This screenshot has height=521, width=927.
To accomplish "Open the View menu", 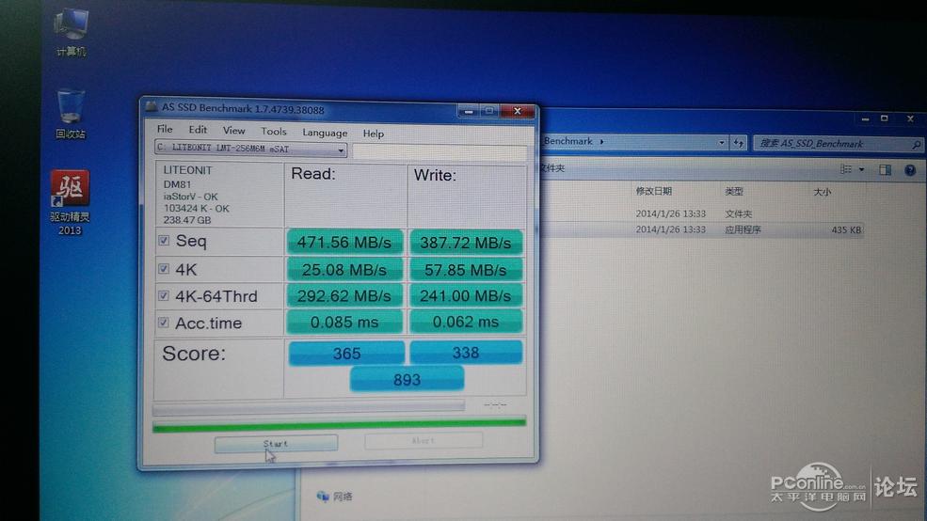I will click(233, 130).
